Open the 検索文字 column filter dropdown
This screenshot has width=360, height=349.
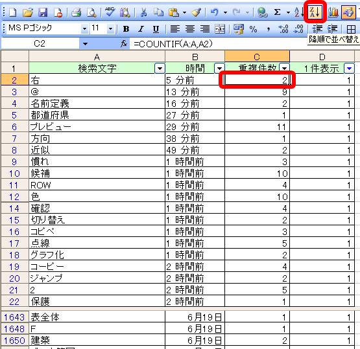(160, 68)
